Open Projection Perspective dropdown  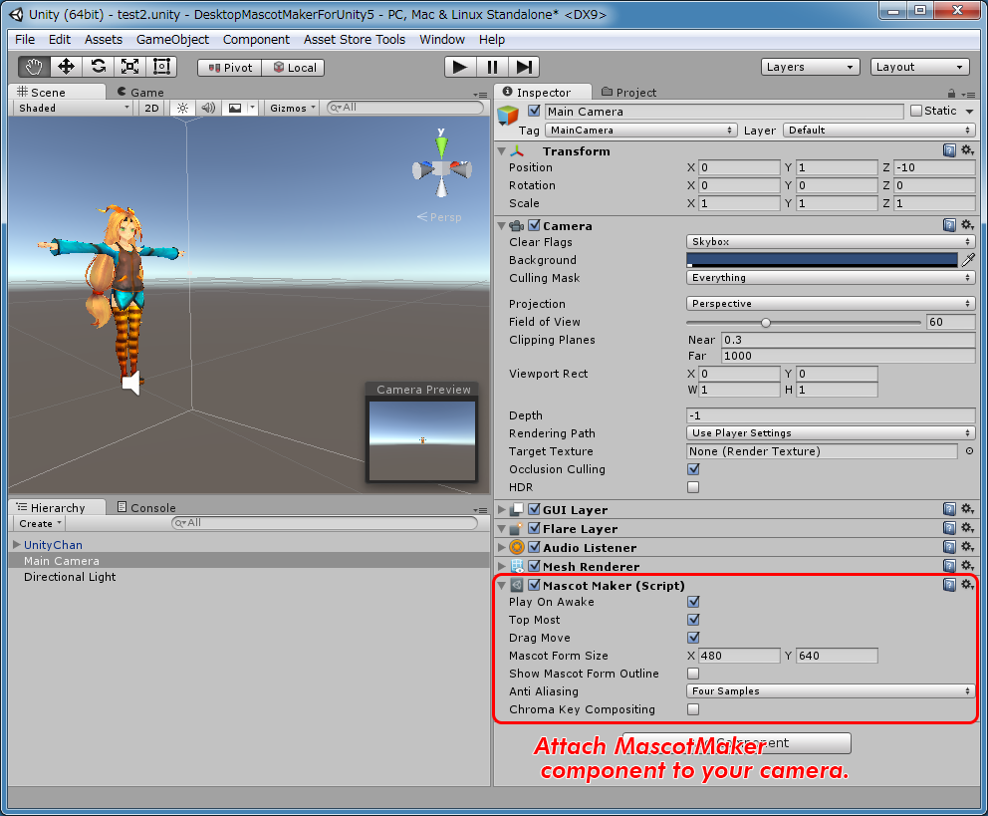[x=831, y=303]
